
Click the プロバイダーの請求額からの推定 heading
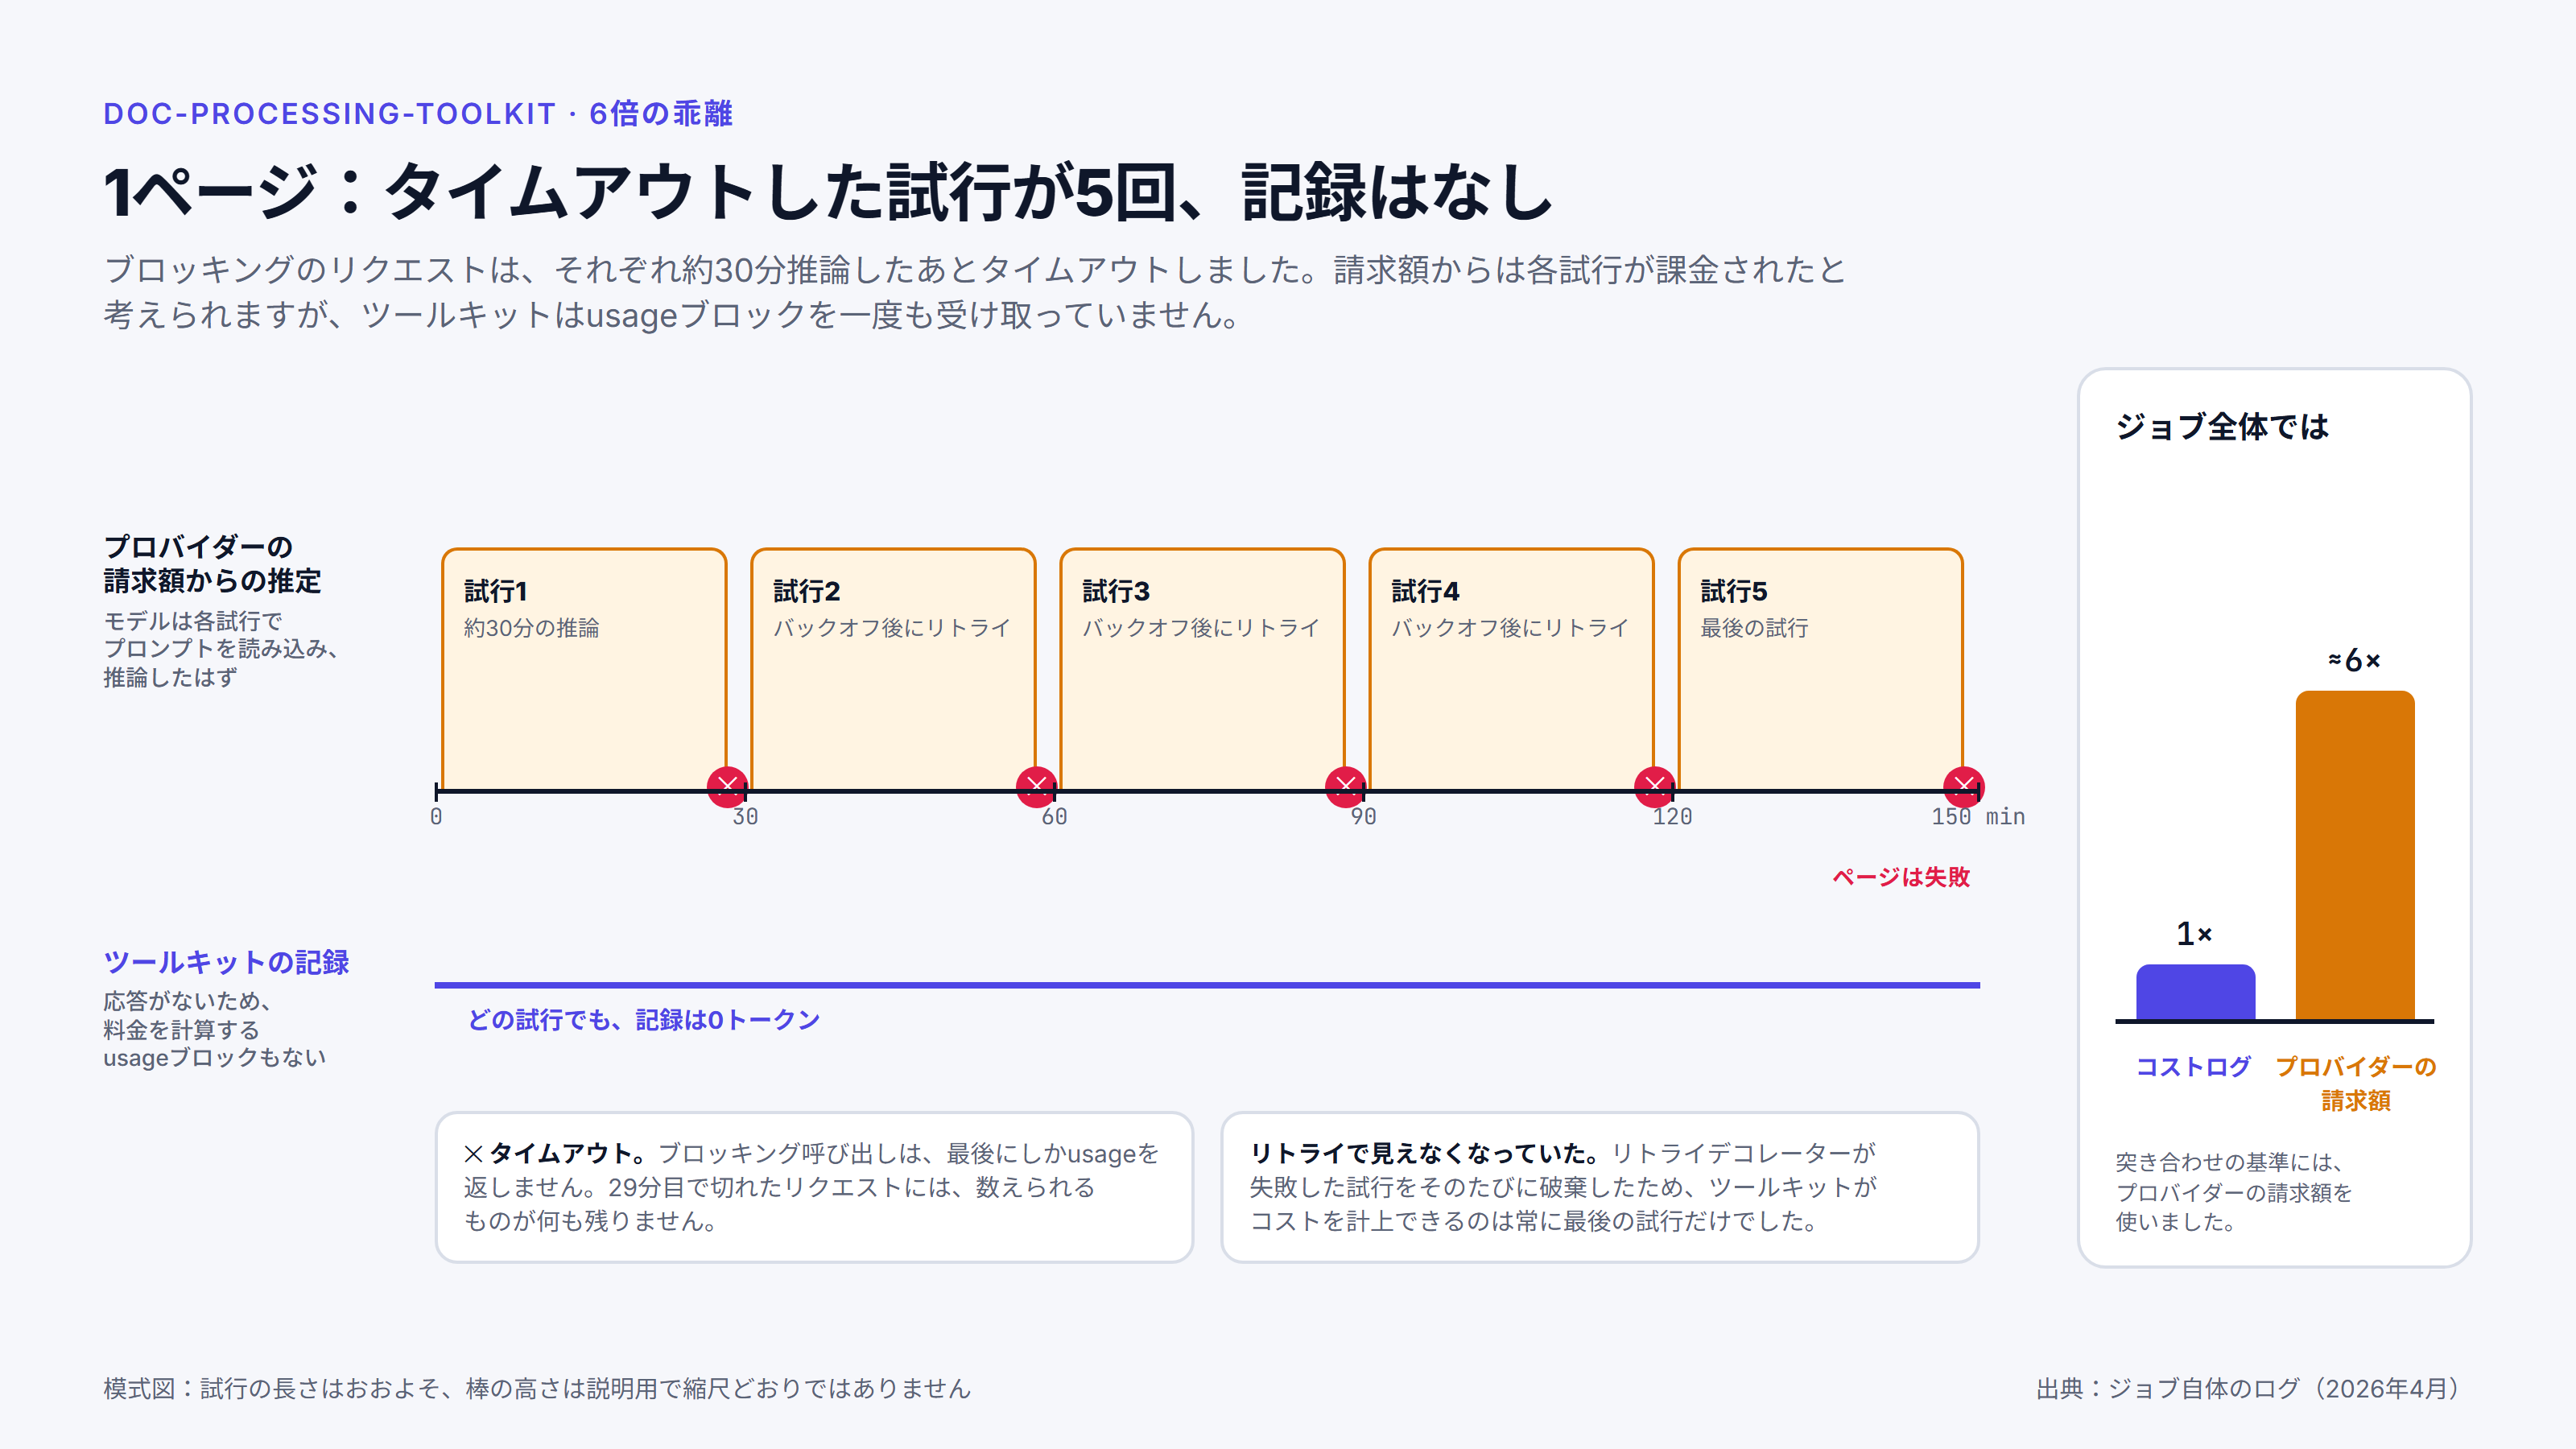pyautogui.click(x=212, y=564)
